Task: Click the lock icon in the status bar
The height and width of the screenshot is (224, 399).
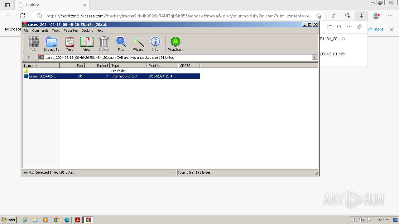Action: coord(31,172)
